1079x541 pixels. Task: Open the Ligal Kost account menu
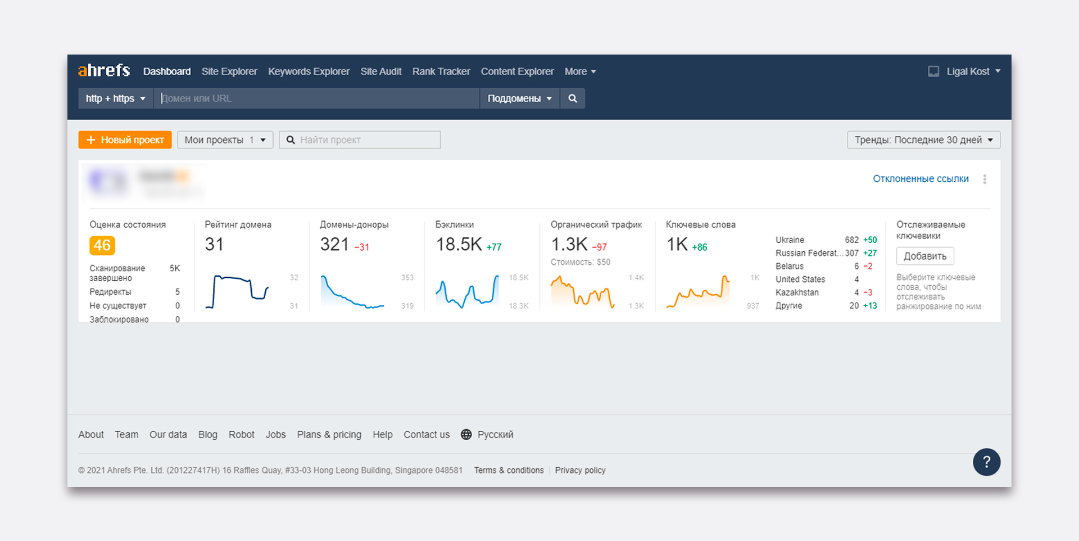(973, 71)
